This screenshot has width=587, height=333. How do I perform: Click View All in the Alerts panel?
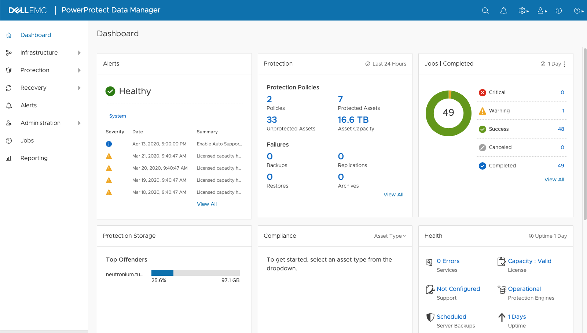[x=207, y=204]
